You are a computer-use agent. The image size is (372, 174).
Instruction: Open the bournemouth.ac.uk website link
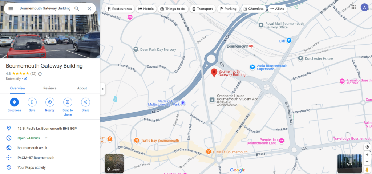(x=32, y=148)
